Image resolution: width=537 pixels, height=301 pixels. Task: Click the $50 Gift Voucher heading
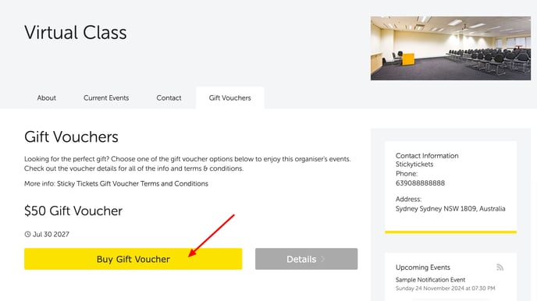[73, 211]
